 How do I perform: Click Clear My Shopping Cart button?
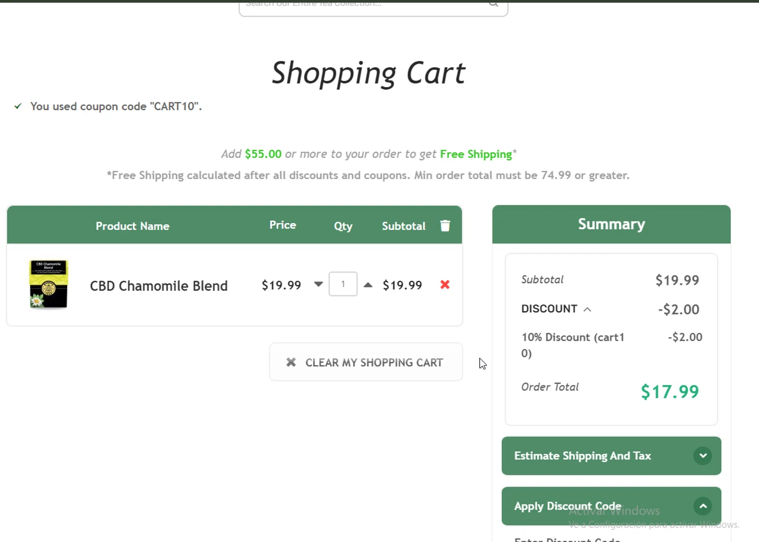(366, 362)
